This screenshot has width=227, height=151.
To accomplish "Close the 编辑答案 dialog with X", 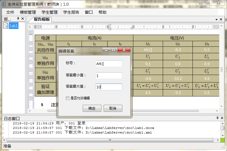I will pyautogui.click(x=124, y=50).
